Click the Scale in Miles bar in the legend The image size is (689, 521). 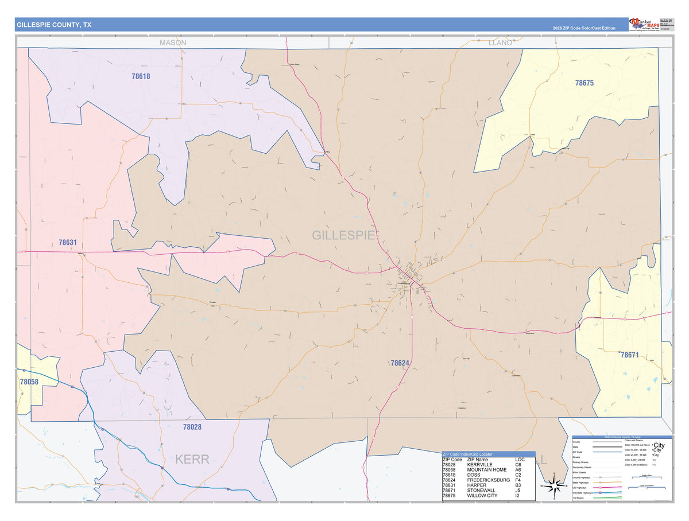point(647,477)
